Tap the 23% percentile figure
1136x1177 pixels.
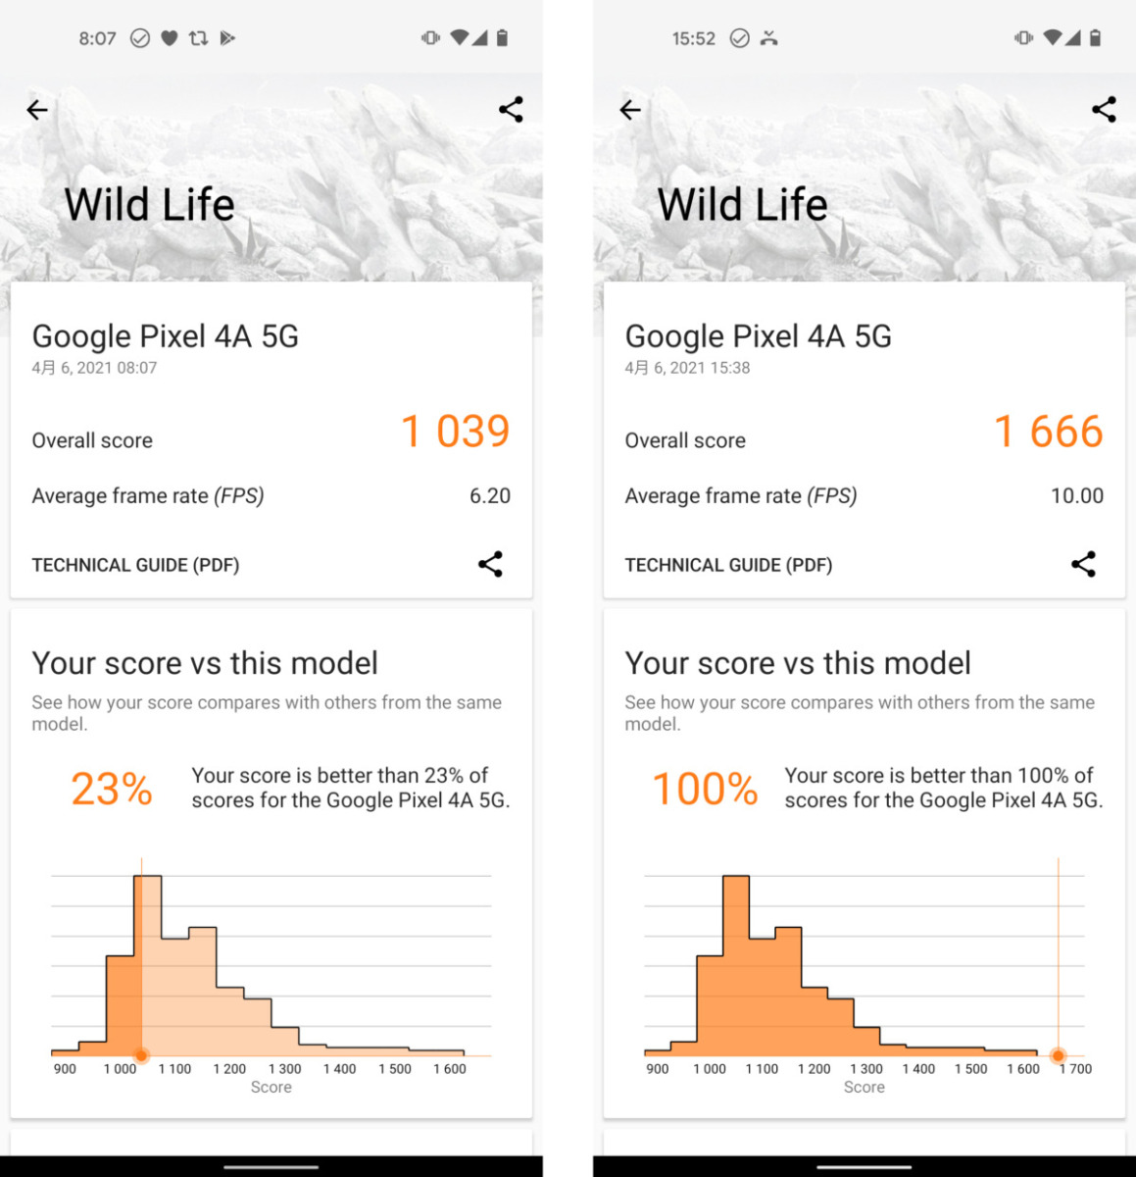pyautogui.click(x=112, y=789)
